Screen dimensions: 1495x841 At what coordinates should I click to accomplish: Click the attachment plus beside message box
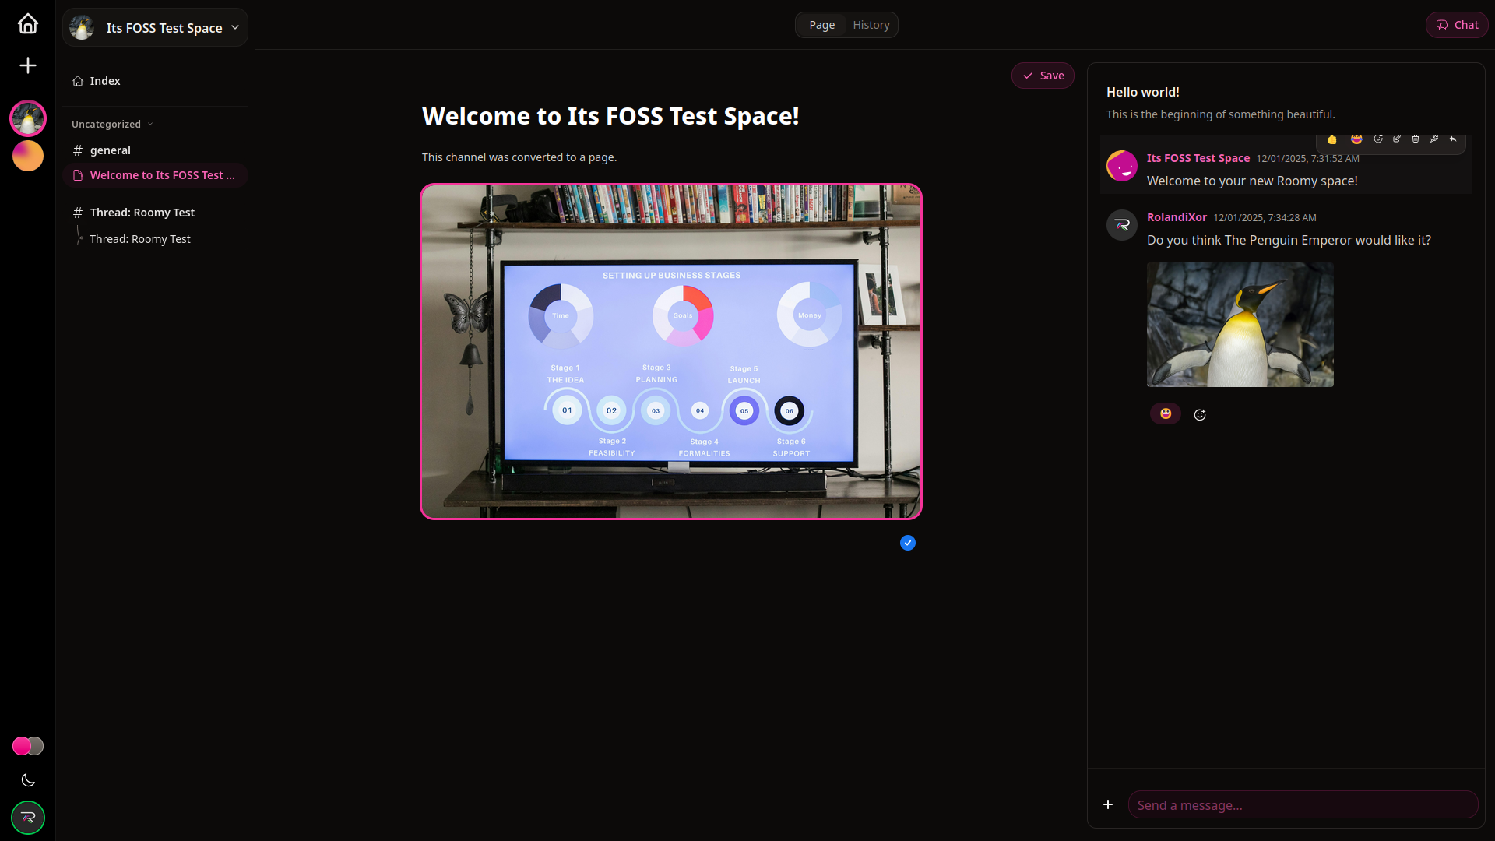(1108, 804)
